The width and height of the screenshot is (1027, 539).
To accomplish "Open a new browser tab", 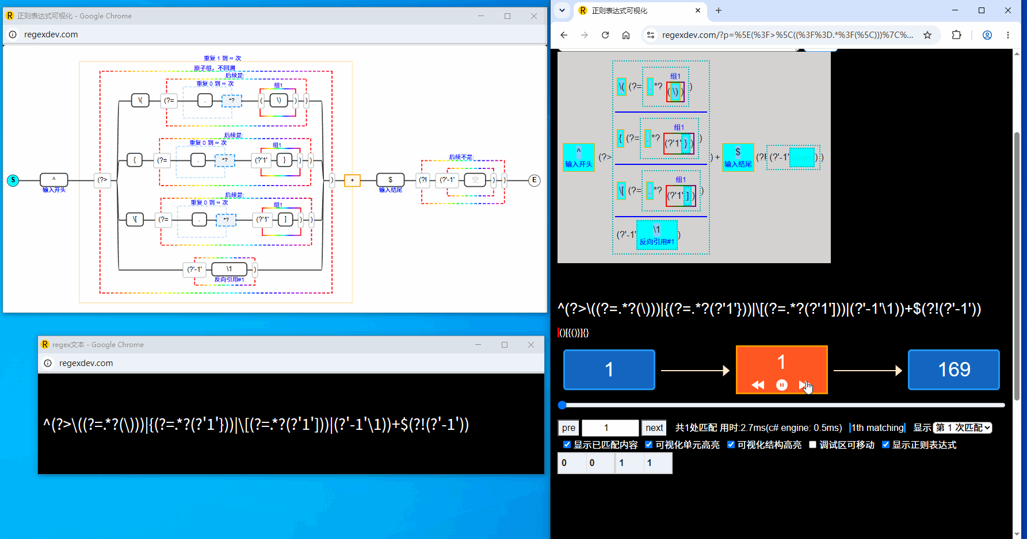I will 718,10.
